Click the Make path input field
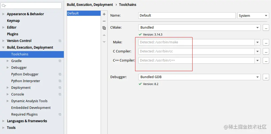Viewport: 271px width, 134px height. coord(196,42)
